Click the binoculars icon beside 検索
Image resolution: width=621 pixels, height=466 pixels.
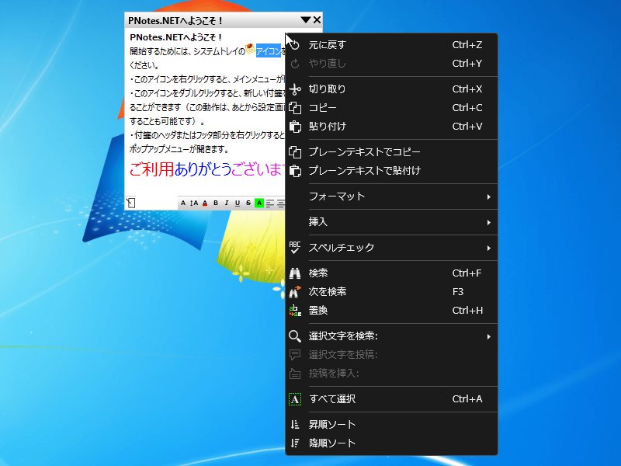[295, 273]
